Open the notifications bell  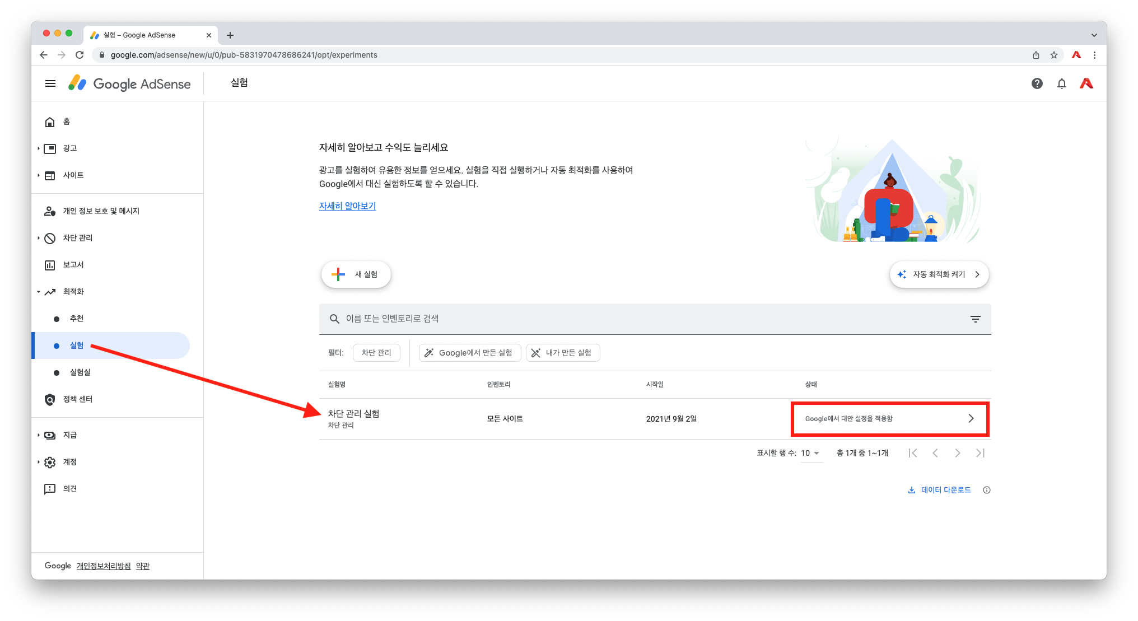click(1061, 83)
